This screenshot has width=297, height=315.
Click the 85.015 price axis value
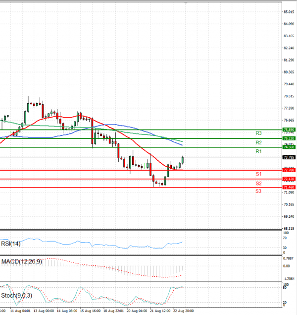[x=289, y=12]
